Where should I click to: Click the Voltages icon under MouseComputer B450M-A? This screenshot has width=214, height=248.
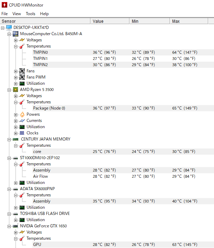point(22,40)
